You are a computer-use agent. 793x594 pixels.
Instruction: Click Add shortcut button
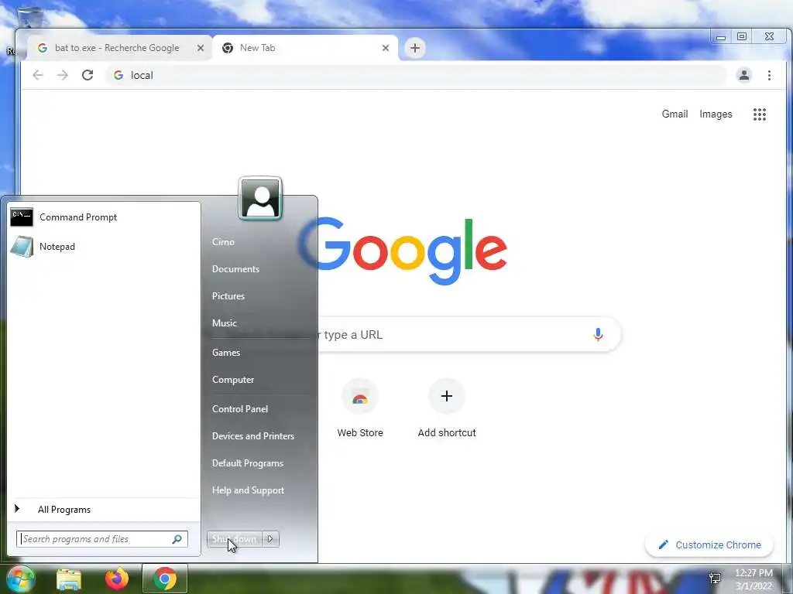(x=447, y=408)
